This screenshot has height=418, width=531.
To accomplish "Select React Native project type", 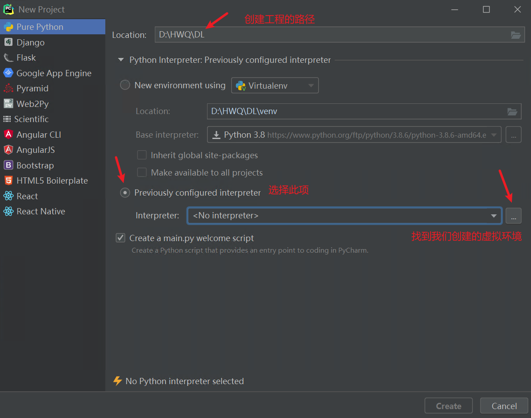I will click(41, 211).
